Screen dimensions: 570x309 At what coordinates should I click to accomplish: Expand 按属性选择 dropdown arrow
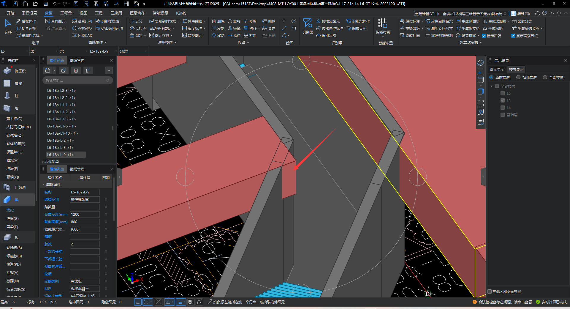click(x=42, y=36)
